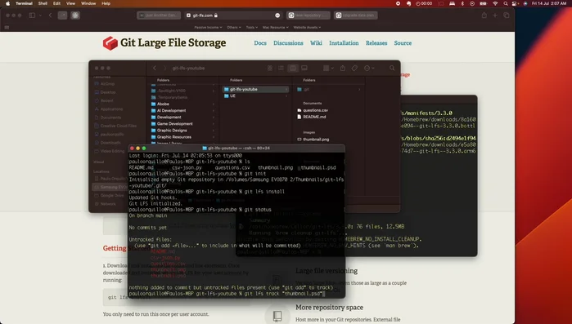Open Control Center in menu bar

tap(515, 3)
